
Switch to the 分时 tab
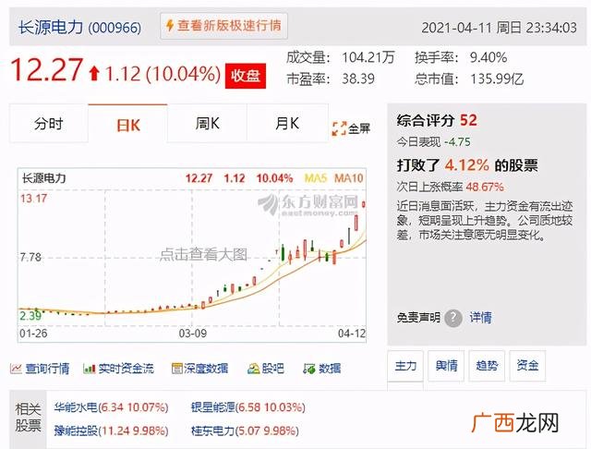pyautogui.click(x=49, y=123)
